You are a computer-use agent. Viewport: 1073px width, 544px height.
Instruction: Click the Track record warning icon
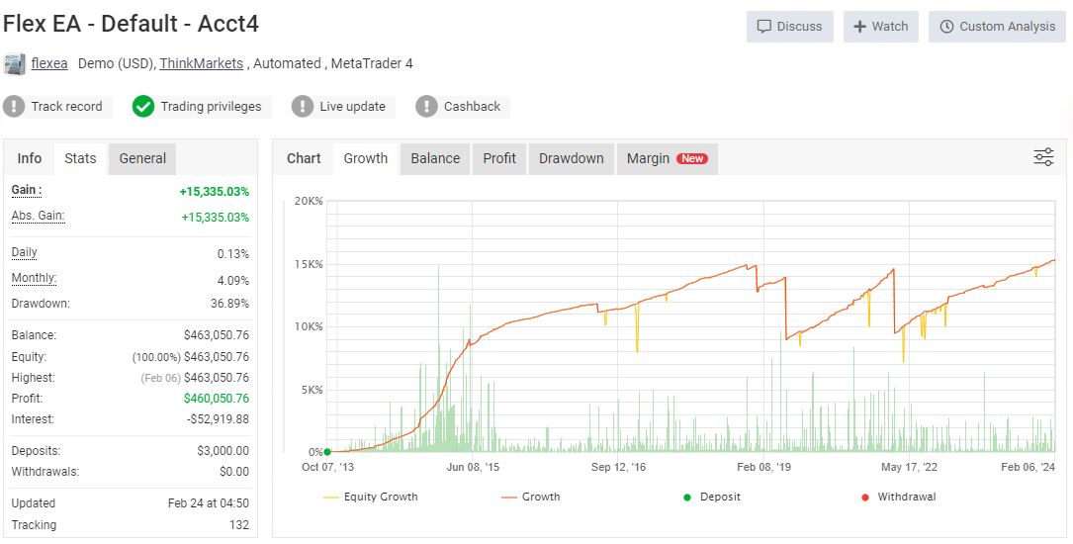point(14,106)
